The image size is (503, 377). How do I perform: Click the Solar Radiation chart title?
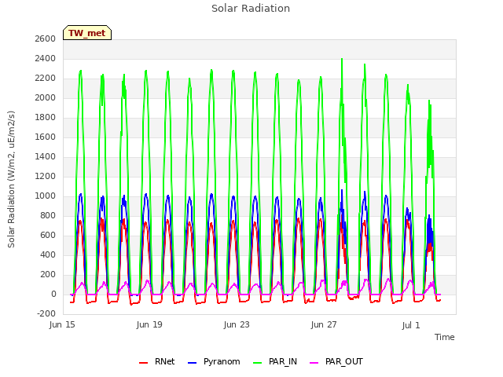[x=251, y=9]
